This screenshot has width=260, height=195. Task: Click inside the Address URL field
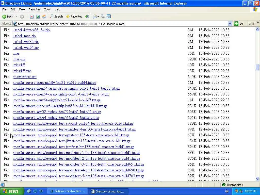tap(122, 24)
